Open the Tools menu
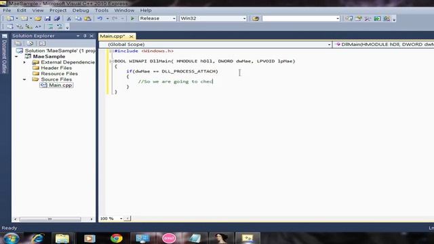434x244 pixels. pyautogui.click(x=102, y=10)
